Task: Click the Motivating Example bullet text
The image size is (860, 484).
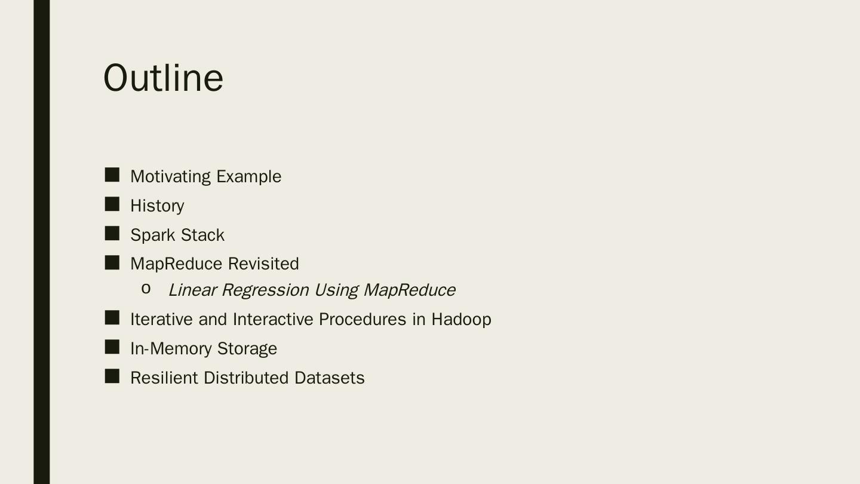Action: 205,176
